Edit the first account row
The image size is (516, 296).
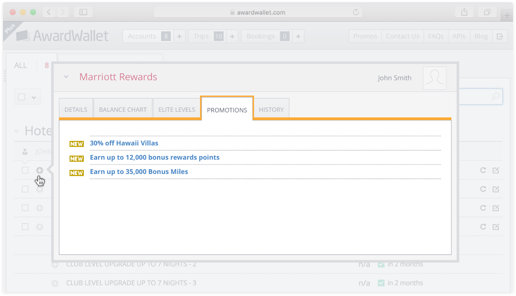(496, 170)
